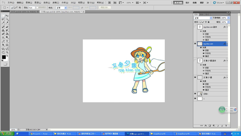Select the Eyedropper tool
This screenshot has height=136, width=241.
[7, 23]
